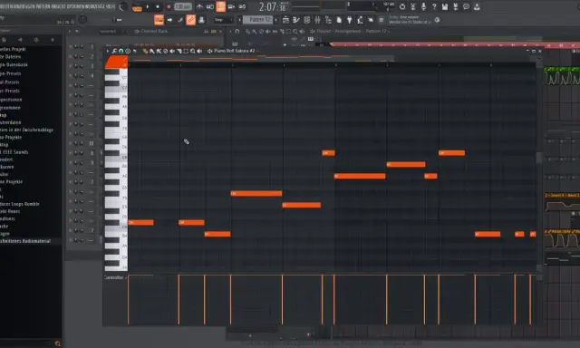
Task: Toggle pattern/song mode switch
Action: point(137,7)
